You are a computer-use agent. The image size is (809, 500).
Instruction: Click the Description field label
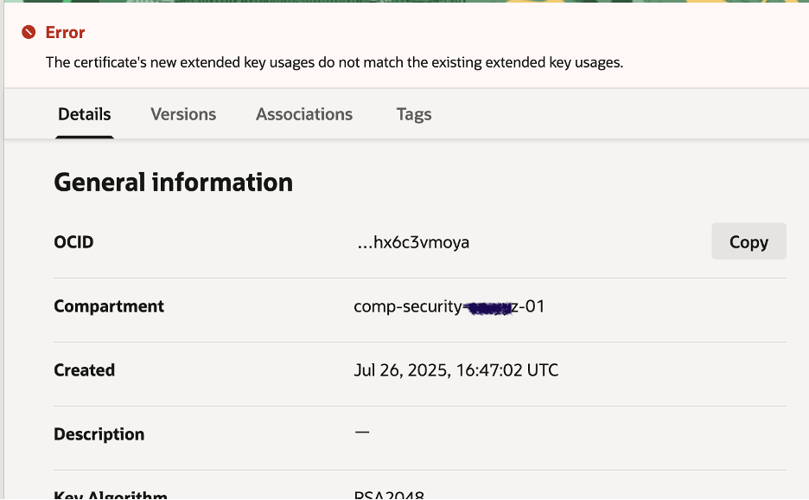coord(99,434)
